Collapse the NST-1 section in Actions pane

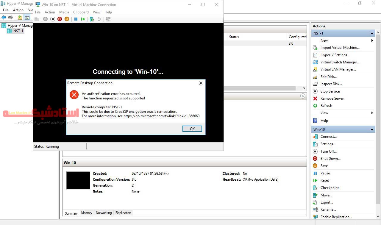click(x=372, y=33)
